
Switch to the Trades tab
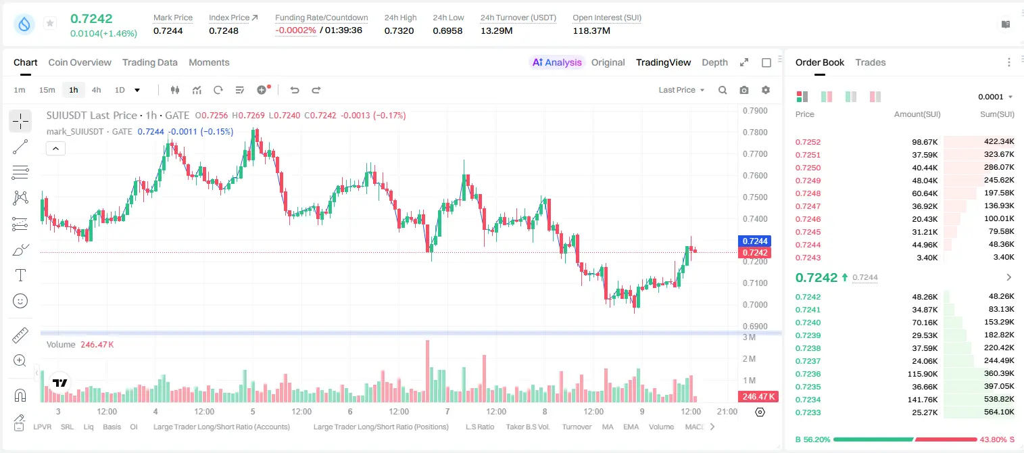point(871,62)
